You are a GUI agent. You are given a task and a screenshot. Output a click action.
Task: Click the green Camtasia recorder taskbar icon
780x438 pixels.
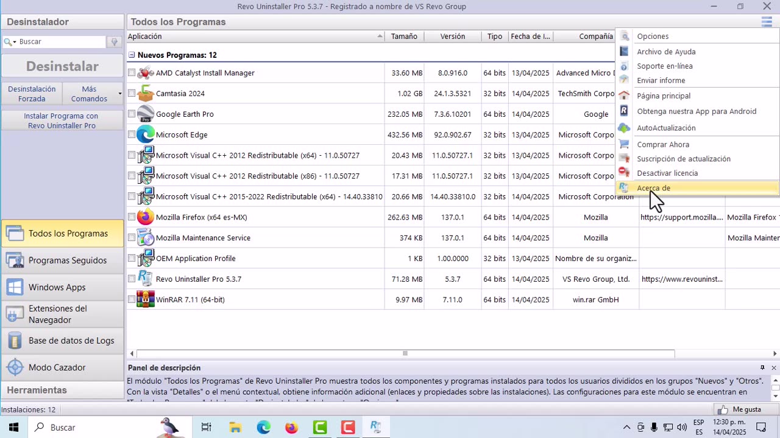coord(320,428)
